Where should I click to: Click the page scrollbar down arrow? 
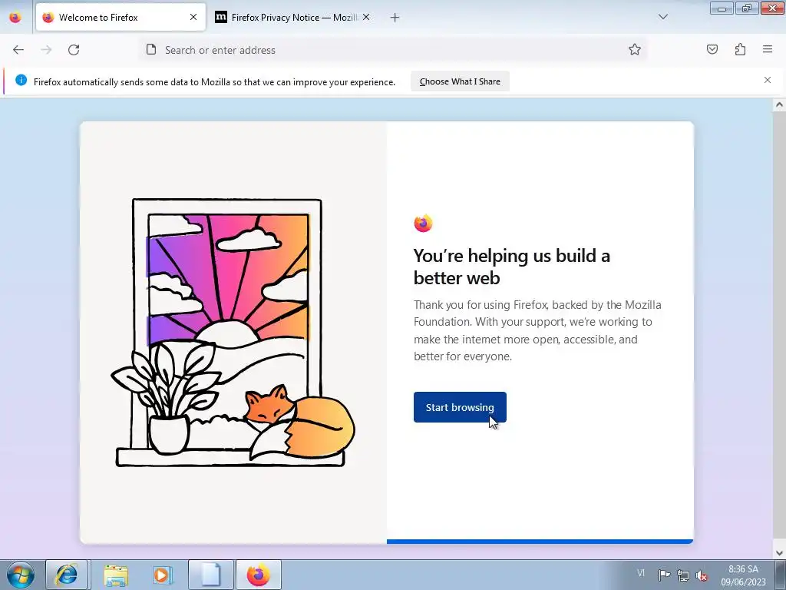point(779,553)
